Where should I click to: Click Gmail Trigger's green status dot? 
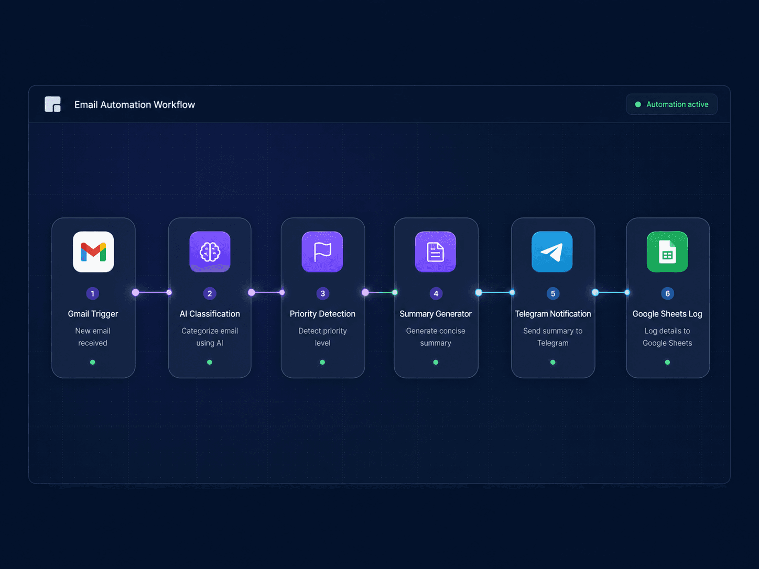click(93, 362)
